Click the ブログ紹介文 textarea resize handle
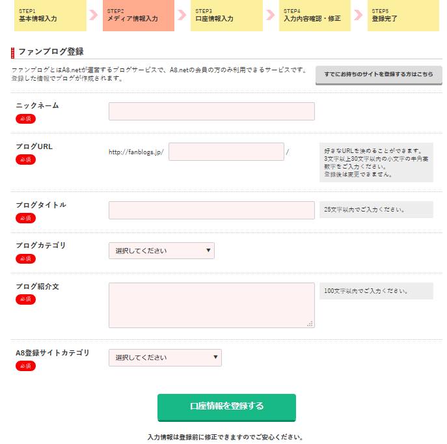Screen dimensions: 447x444 click(x=310, y=324)
